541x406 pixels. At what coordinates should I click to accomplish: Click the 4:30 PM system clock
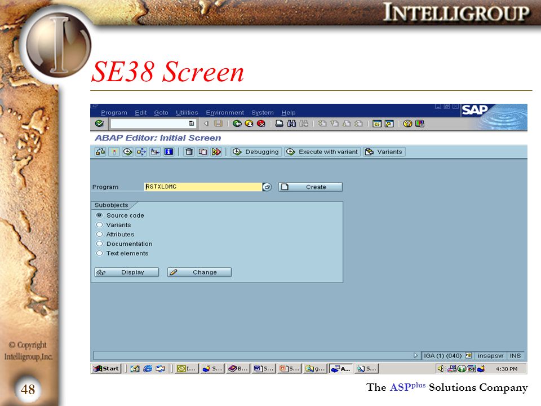[x=507, y=369]
